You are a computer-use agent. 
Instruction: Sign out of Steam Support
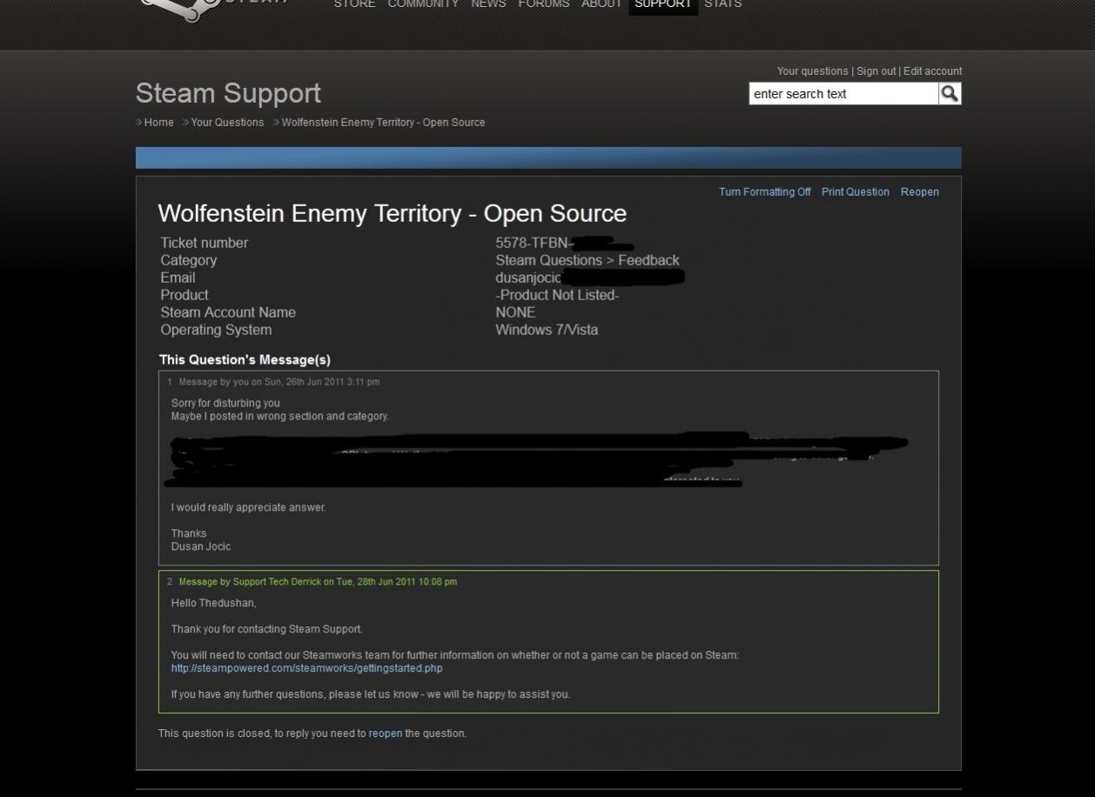(876, 71)
